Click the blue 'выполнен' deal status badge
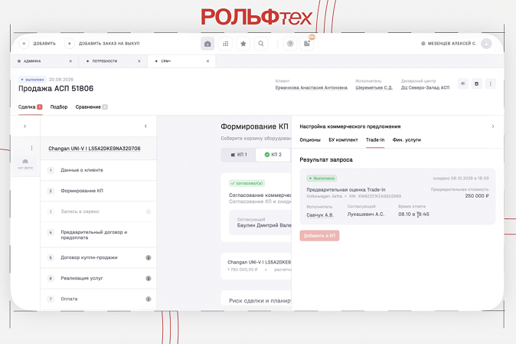Viewport: 516px width, 344px height. (32, 80)
